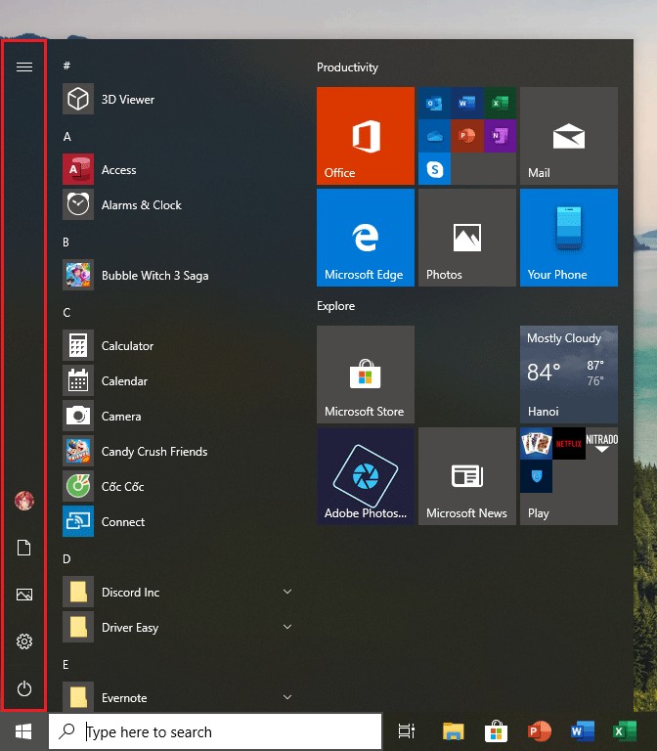Screen dimensions: 657x751
Task: Open OneNote in the Office tile group
Action: (x=500, y=136)
